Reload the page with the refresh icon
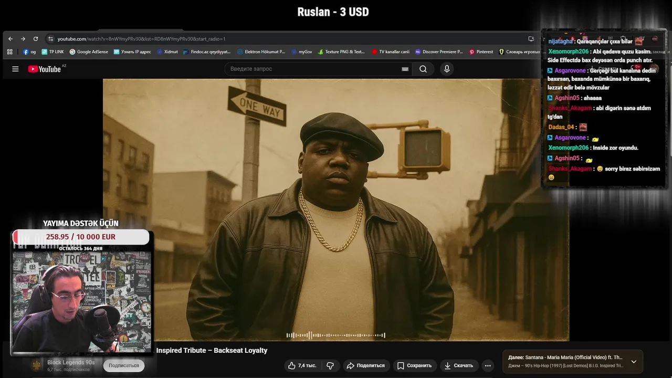Image resolution: width=672 pixels, height=378 pixels. coord(36,39)
